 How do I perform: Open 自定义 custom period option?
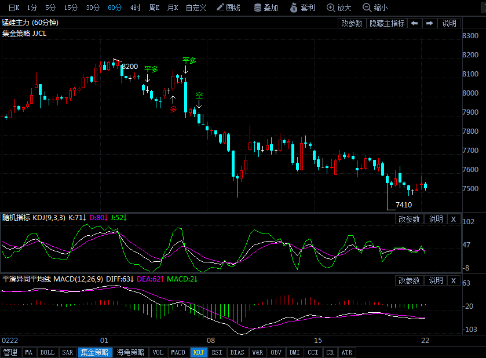tap(196, 8)
